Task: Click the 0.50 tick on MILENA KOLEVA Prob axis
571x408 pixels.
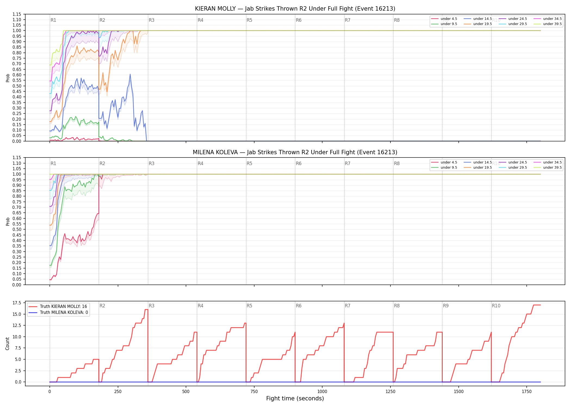Action: pyautogui.click(x=17, y=230)
